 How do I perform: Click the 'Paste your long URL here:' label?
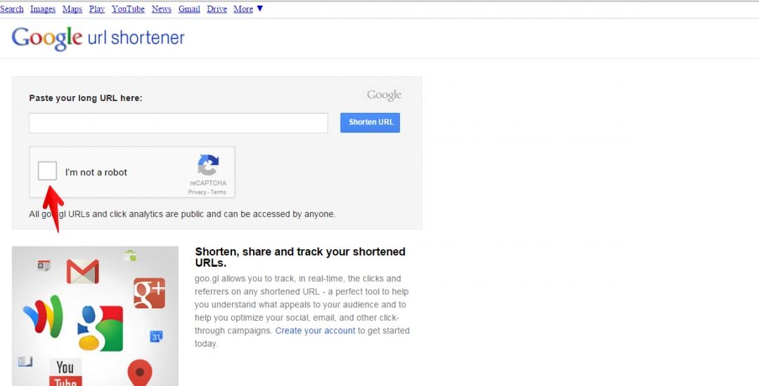click(86, 98)
